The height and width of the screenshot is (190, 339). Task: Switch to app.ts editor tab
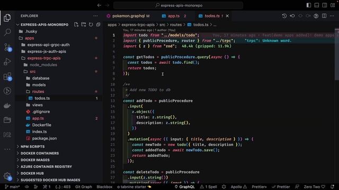(174, 16)
